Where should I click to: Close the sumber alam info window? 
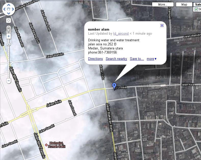pyautogui.click(x=162, y=25)
